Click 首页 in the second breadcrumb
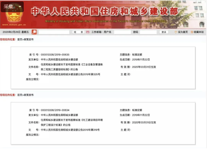Viewport: 208px width, 153px height. click(x=20, y=95)
